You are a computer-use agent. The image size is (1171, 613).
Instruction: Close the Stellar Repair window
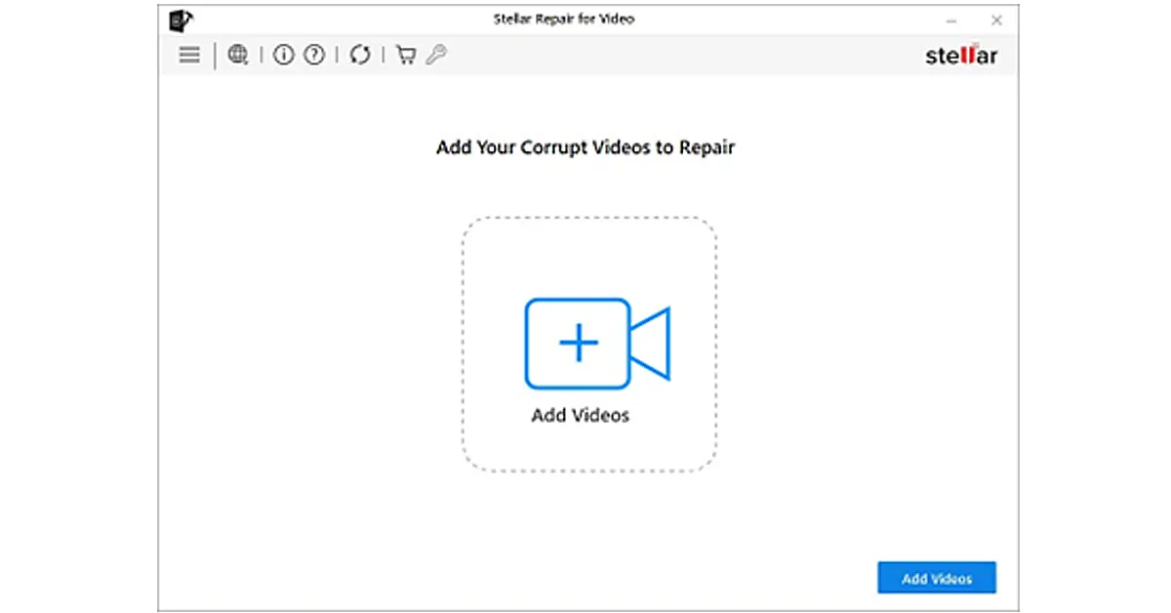coord(996,20)
